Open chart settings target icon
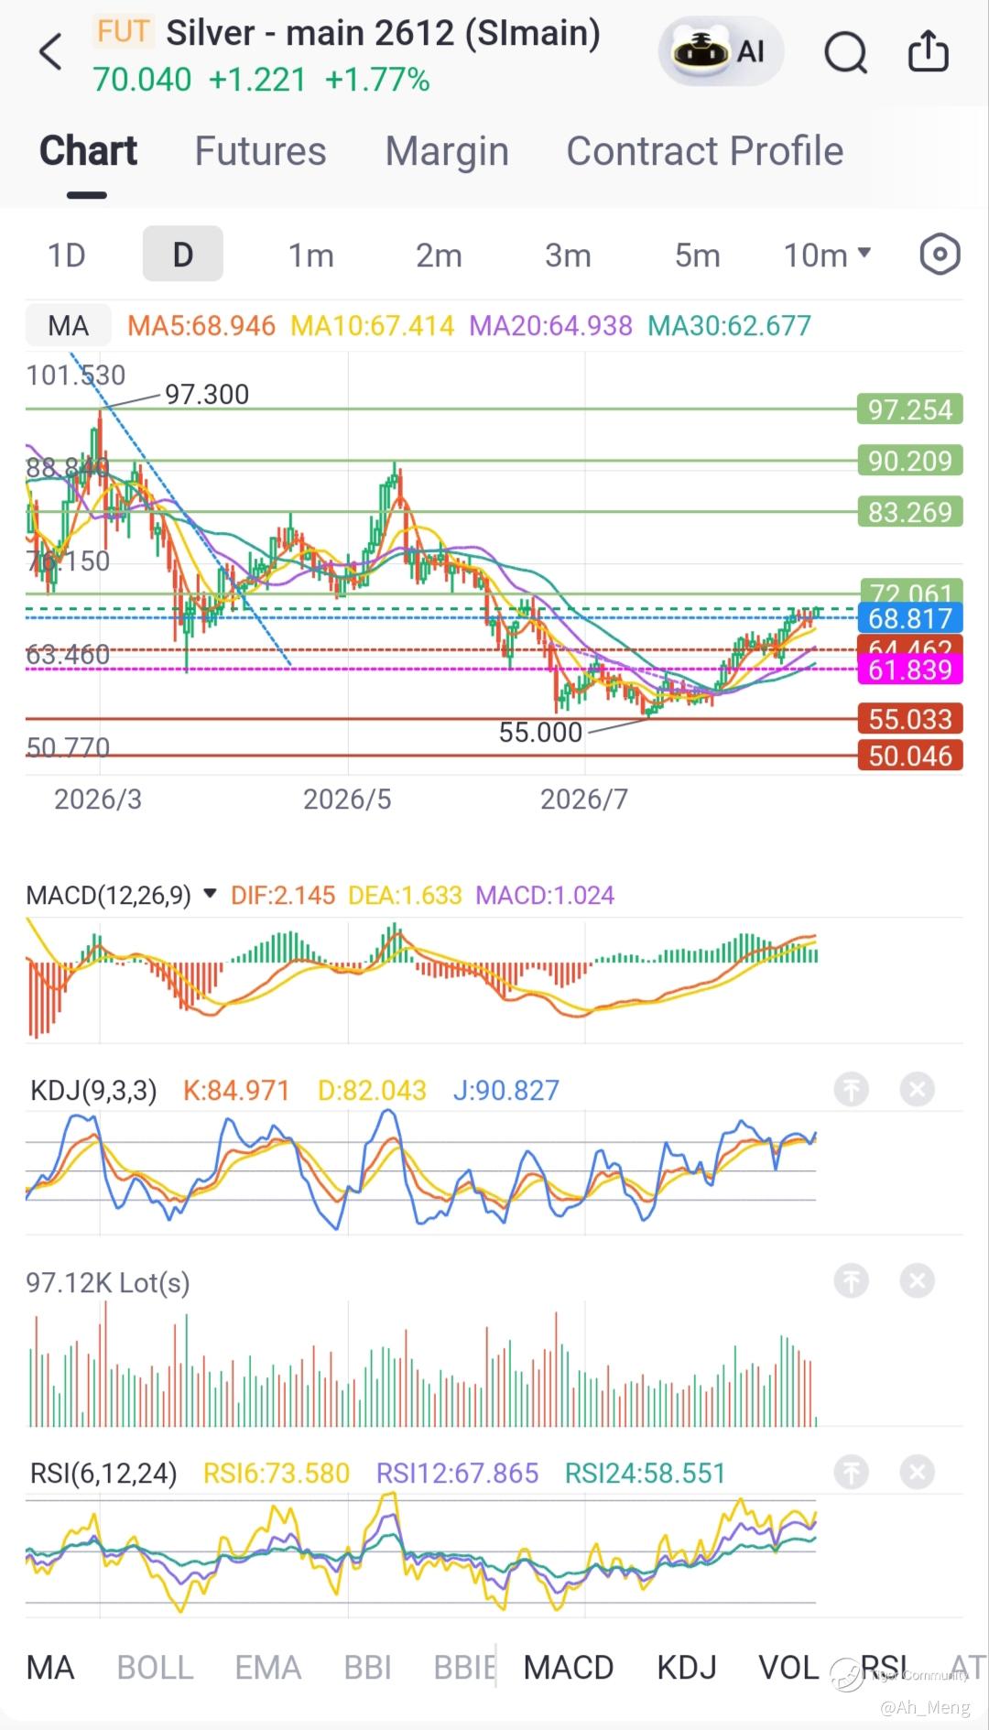 (x=940, y=255)
